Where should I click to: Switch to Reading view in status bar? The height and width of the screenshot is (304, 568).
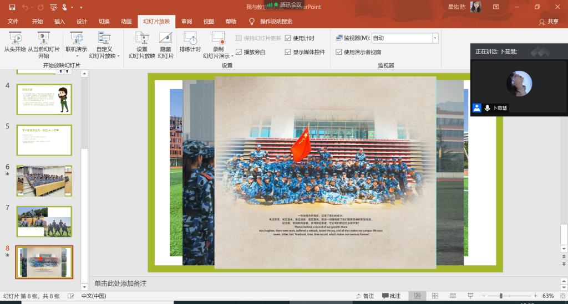452,296
